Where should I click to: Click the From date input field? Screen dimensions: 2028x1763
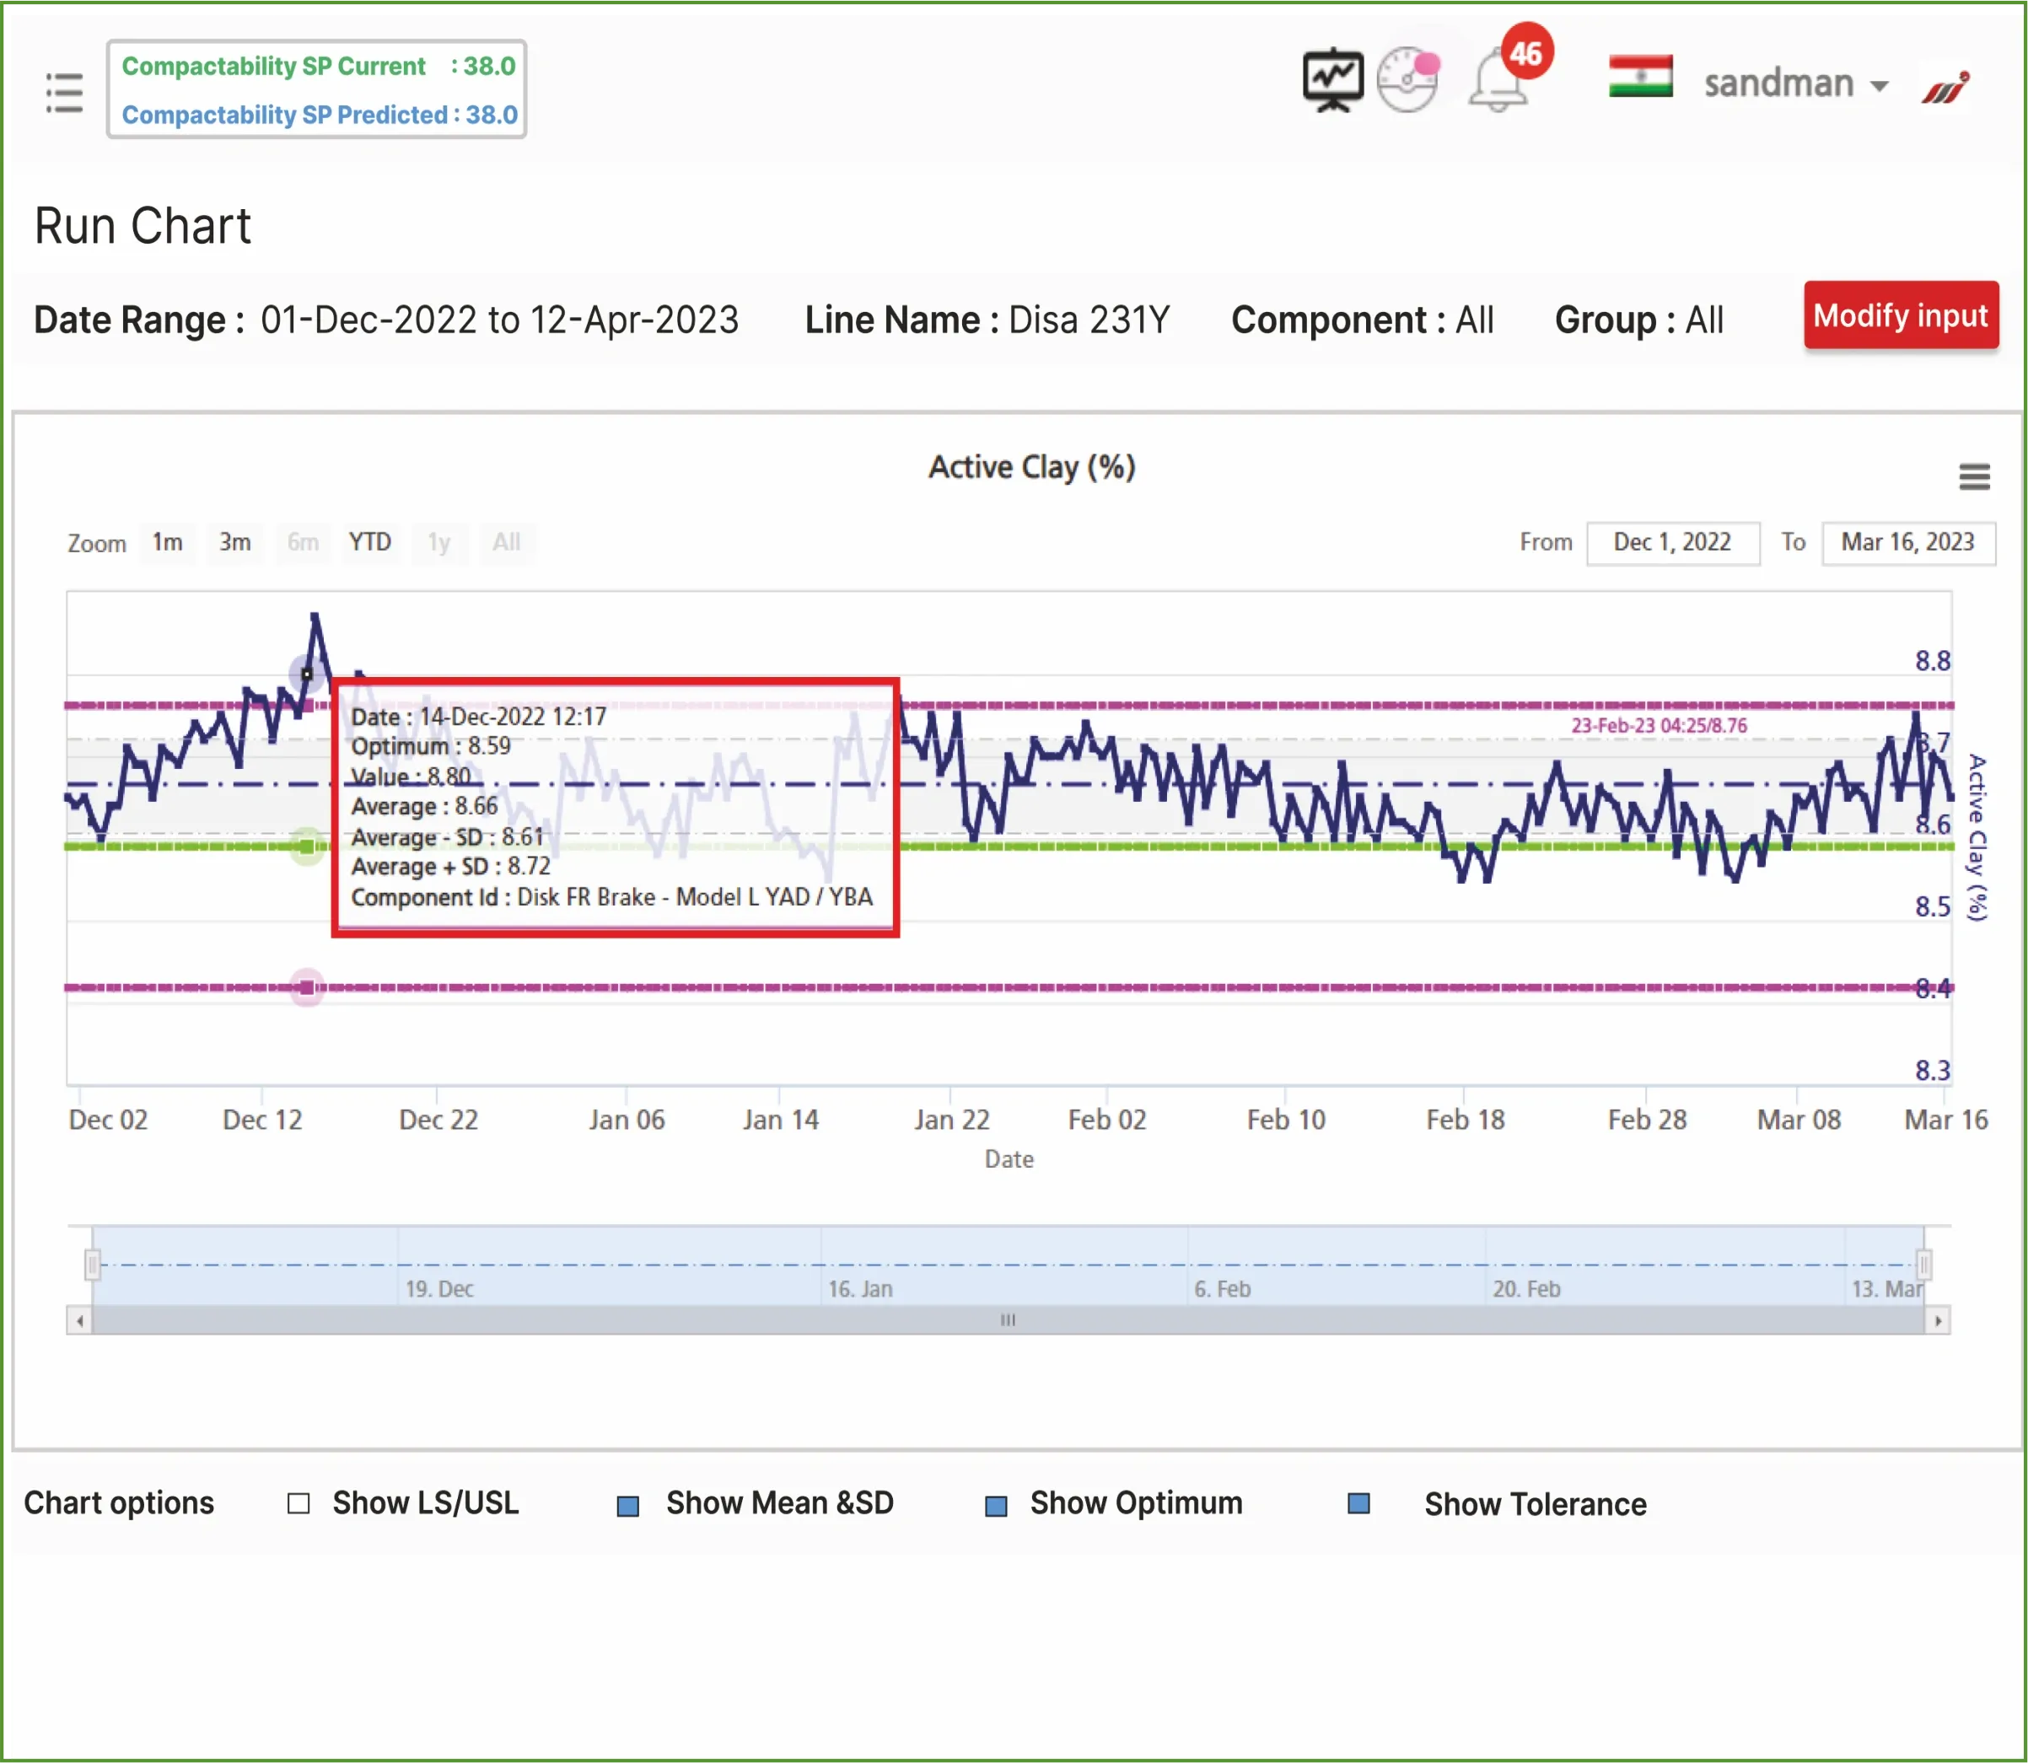(x=1672, y=542)
